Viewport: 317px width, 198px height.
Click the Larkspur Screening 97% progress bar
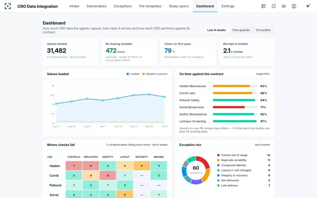point(235,121)
